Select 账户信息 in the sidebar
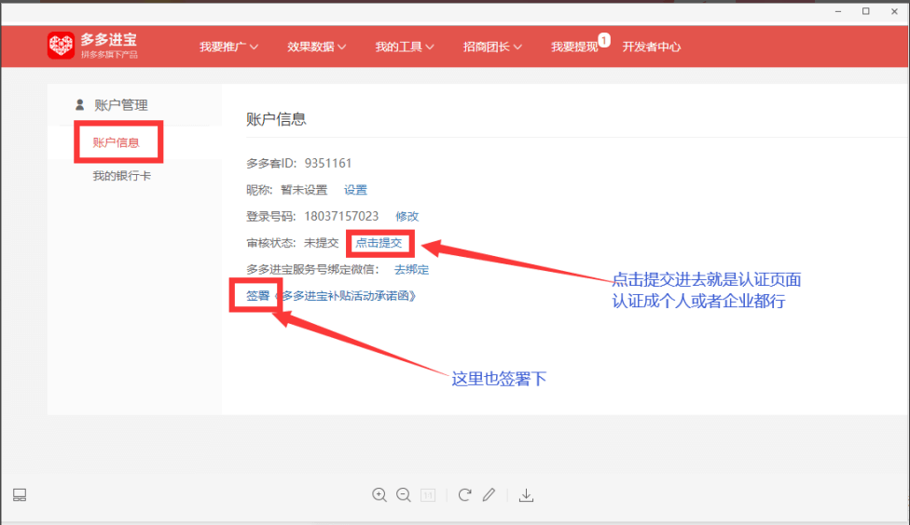 (x=116, y=142)
